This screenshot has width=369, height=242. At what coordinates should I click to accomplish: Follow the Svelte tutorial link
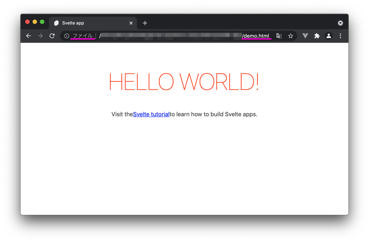pyautogui.click(x=151, y=114)
